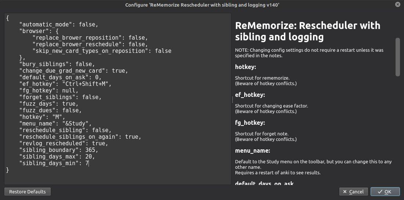Click the "forget_siblings": false line
The image size is (404, 200).
pos(61,97)
